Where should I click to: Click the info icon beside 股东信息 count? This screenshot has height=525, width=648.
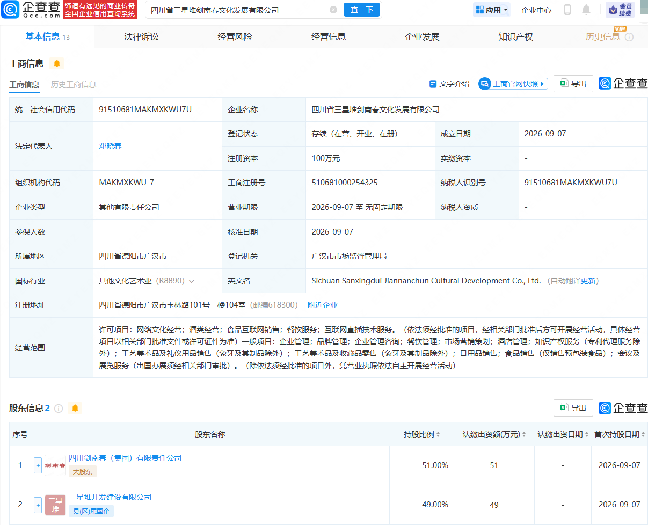[59, 409]
